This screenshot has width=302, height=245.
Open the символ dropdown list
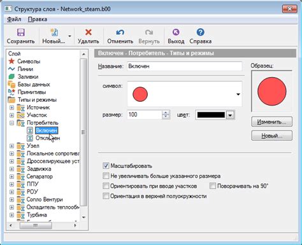(238, 94)
